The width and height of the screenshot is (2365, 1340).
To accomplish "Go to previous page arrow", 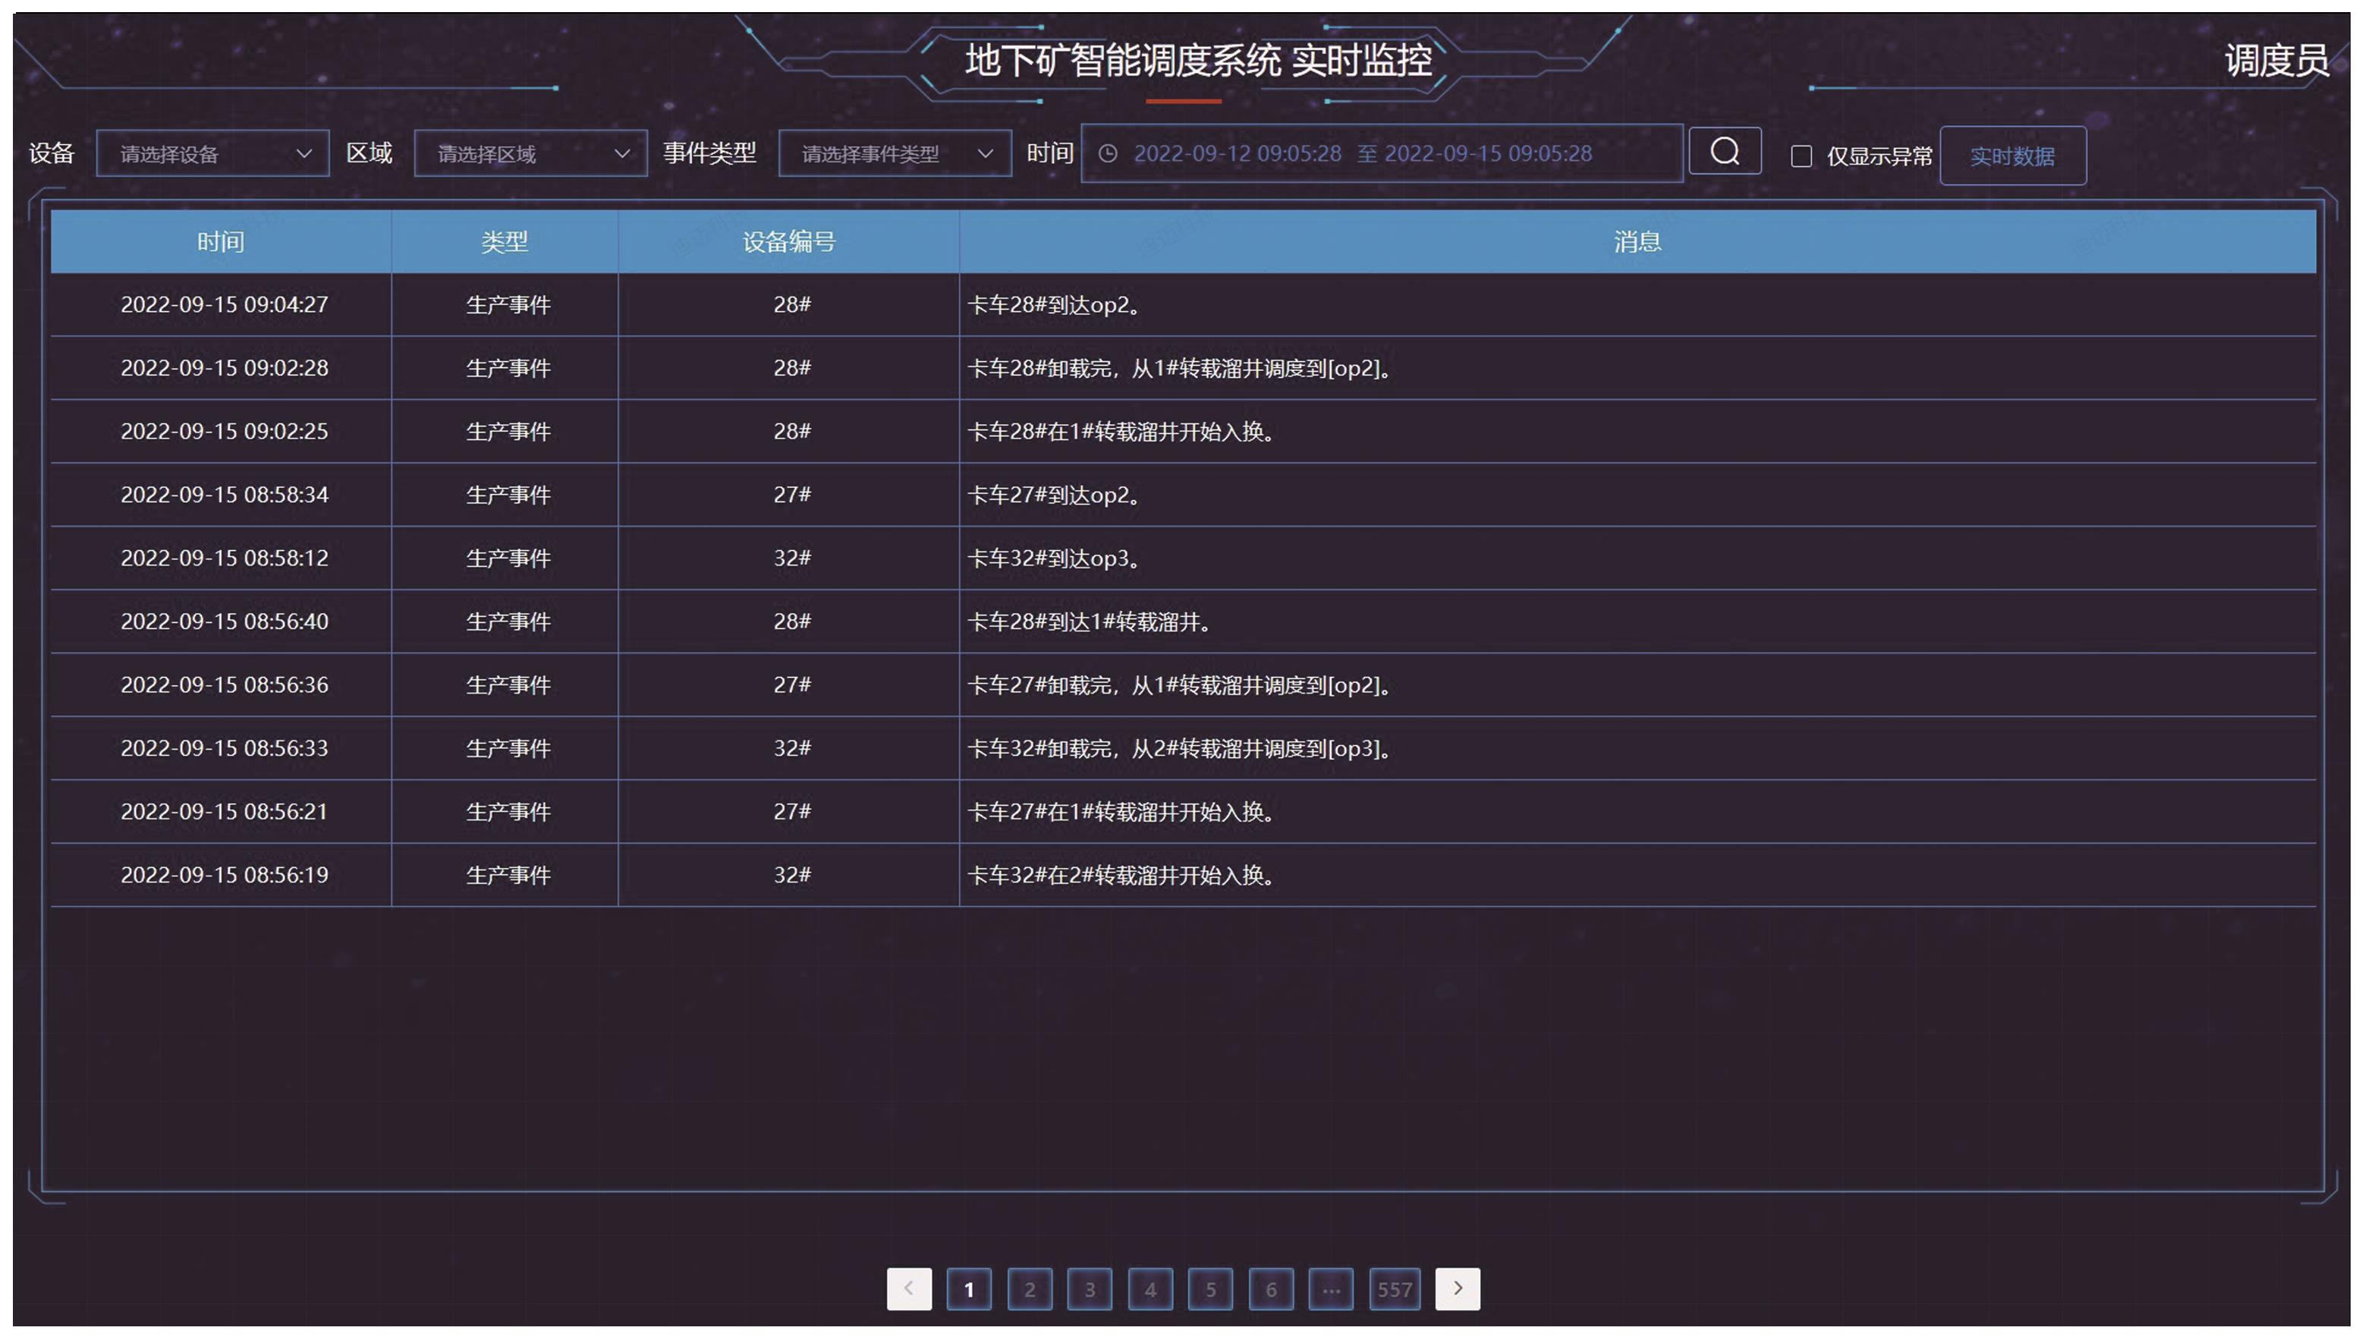I will pyautogui.click(x=908, y=1288).
